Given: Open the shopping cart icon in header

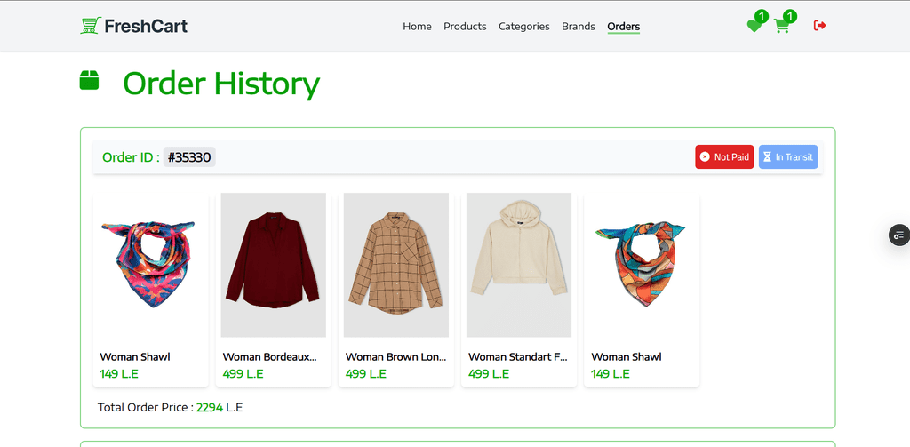Looking at the screenshot, I should click(781, 26).
